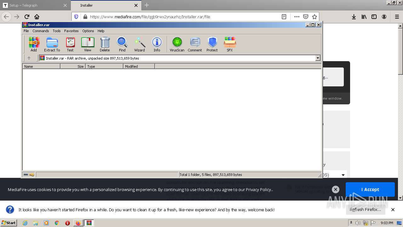Toggle the Firefox sidebar icon
The image size is (403, 227).
(374, 17)
